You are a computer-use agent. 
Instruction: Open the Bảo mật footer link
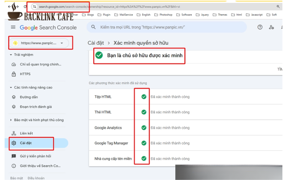[x=17, y=178]
